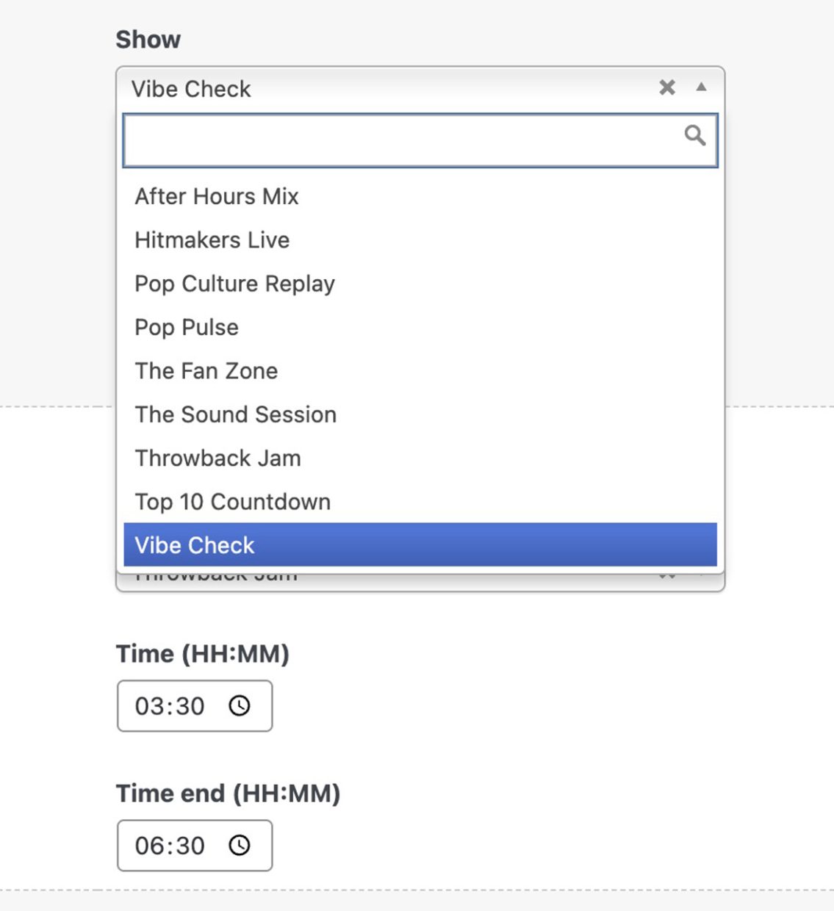Click the search icon inside the dropdown
Image resolution: width=834 pixels, height=911 pixels.
click(x=696, y=136)
